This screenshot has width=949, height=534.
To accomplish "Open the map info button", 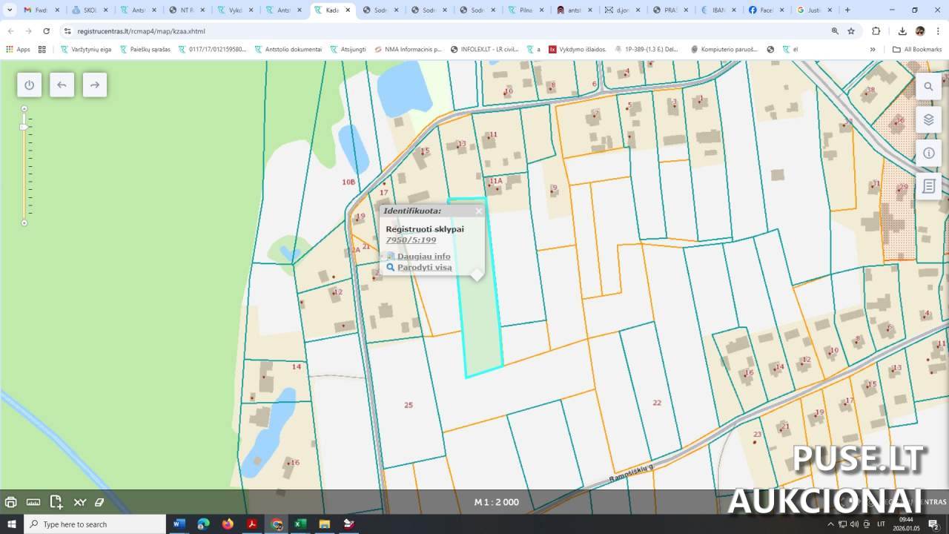I will click(928, 154).
